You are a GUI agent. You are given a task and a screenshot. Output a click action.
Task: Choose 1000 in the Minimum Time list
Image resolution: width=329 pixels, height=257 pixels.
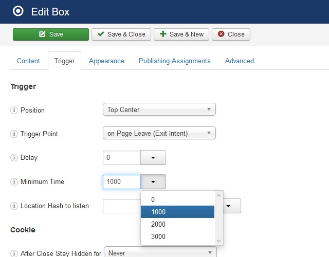coord(177,212)
